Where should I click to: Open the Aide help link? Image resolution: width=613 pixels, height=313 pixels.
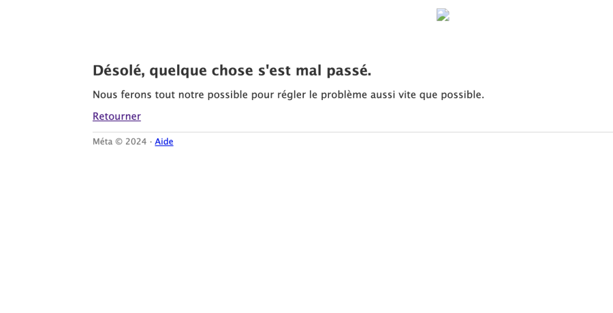pyautogui.click(x=163, y=142)
